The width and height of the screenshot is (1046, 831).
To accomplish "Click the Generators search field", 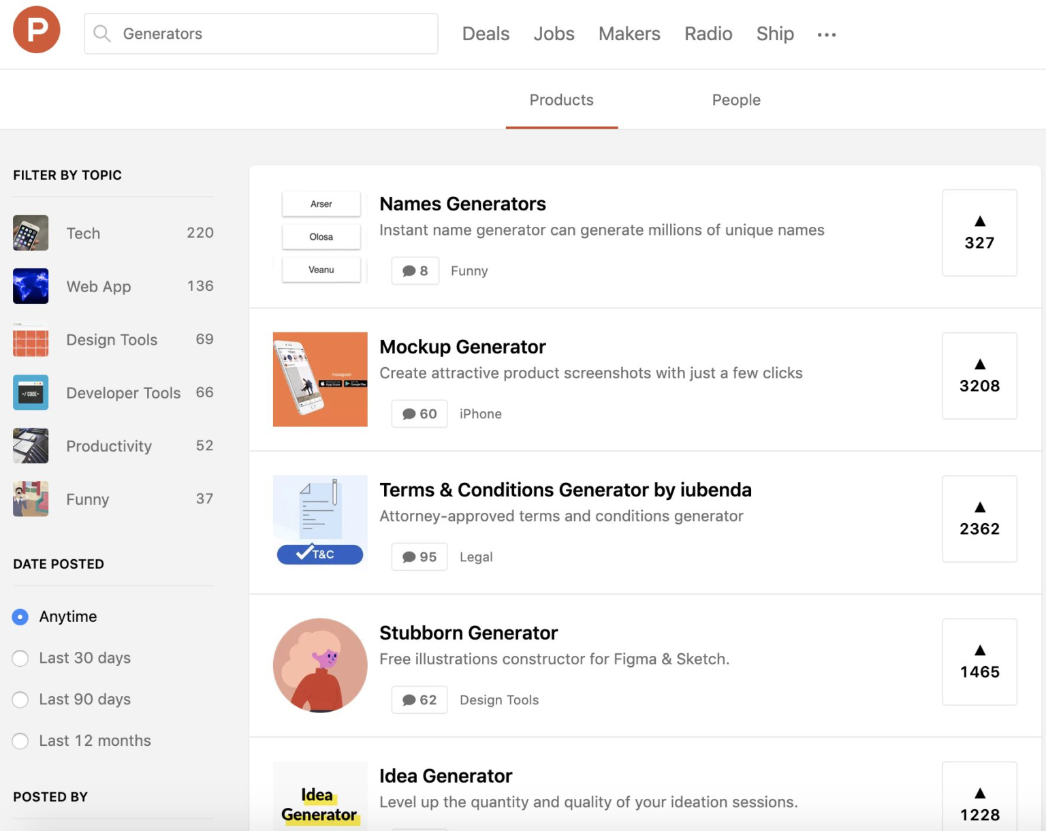I will pyautogui.click(x=261, y=33).
